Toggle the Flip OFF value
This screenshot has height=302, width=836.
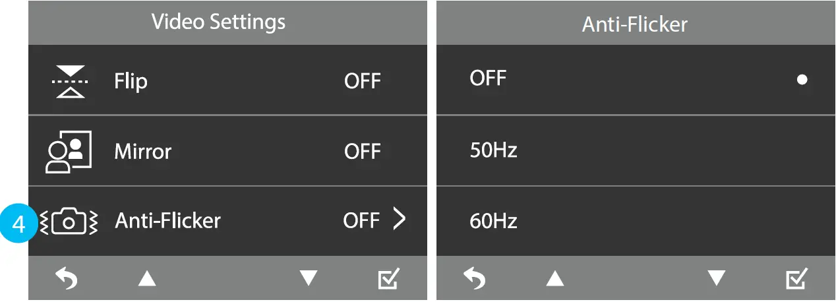point(363,81)
